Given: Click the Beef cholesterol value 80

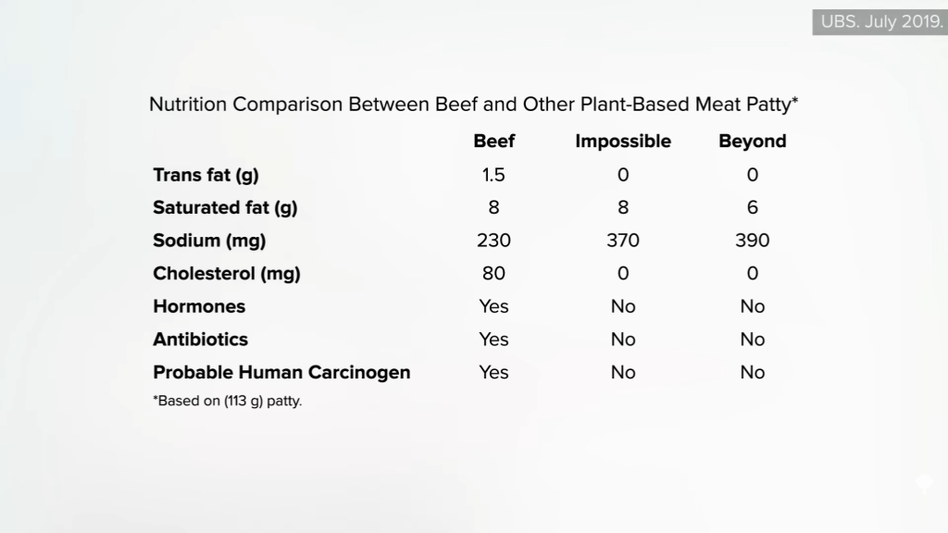Looking at the screenshot, I should coord(493,274).
